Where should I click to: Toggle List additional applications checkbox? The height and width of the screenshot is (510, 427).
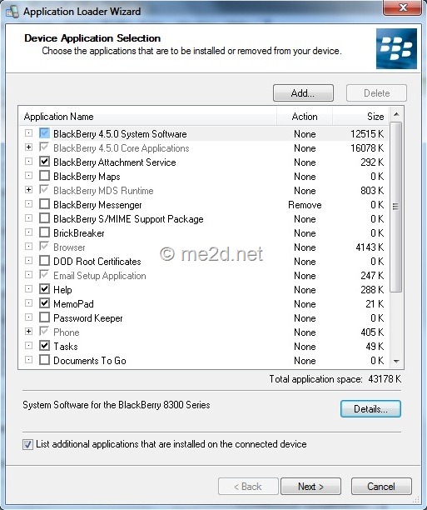(27, 444)
